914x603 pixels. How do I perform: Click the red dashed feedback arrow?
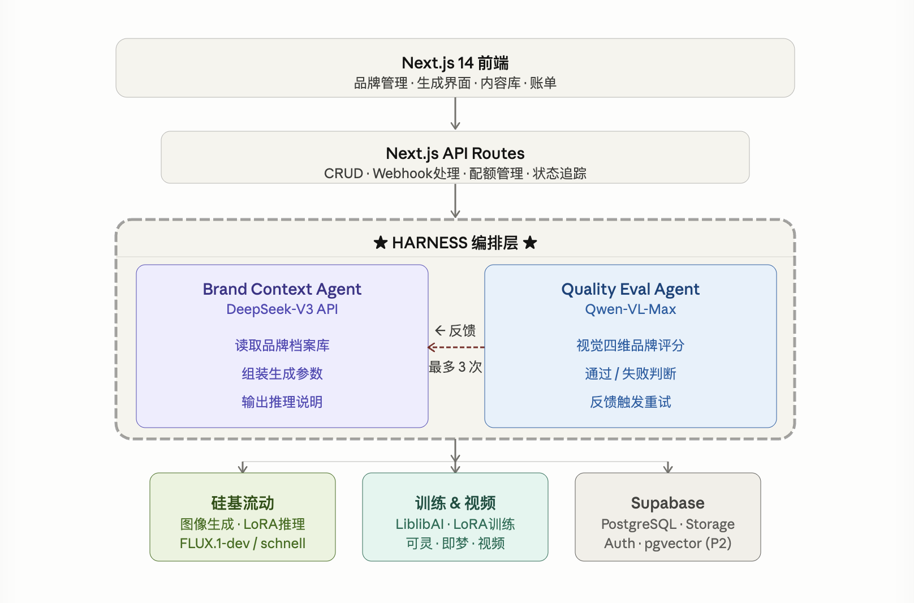click(456, 347)
